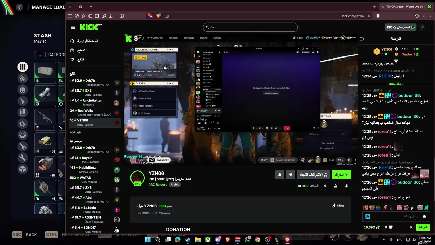The width and height of the screenshot is (435, 245).
Task: Click the Arabic language tag
Action: coord(175,184)
